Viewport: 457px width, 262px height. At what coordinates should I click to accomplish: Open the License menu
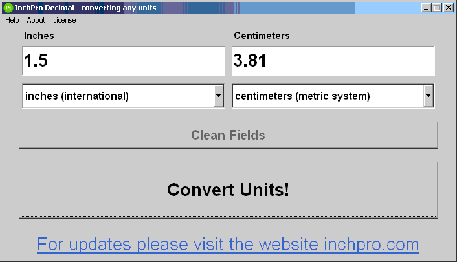click(65, 20)
